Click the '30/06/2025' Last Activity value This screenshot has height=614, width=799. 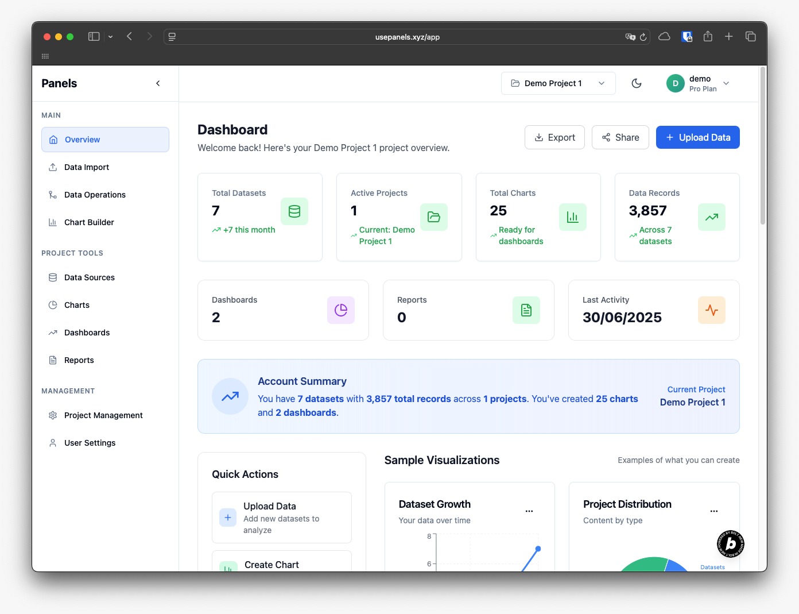[622, 317]
